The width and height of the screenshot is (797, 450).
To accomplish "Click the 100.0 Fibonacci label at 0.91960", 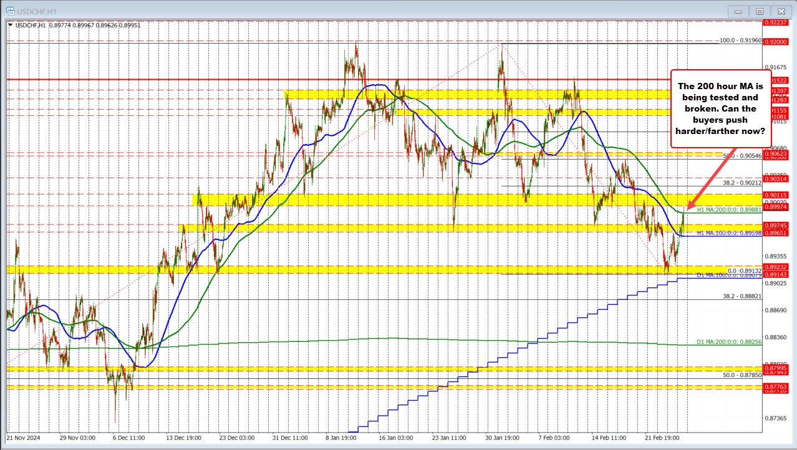I will 740,41.
